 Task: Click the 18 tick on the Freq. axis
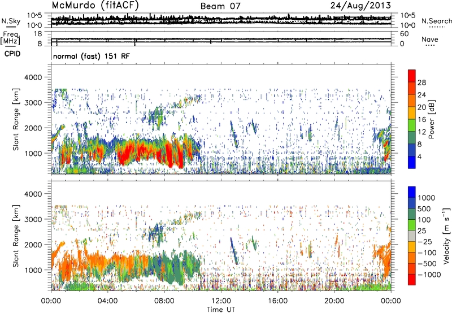tap(37, 34)
